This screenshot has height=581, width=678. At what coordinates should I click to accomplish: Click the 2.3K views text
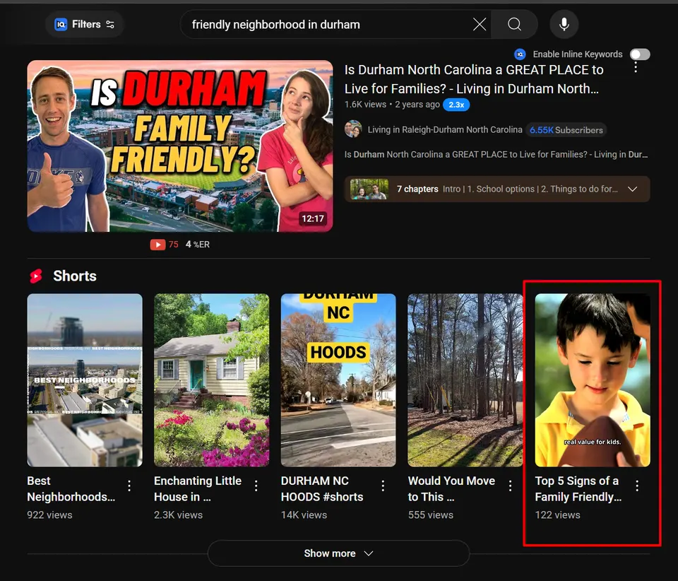(178, 515)
